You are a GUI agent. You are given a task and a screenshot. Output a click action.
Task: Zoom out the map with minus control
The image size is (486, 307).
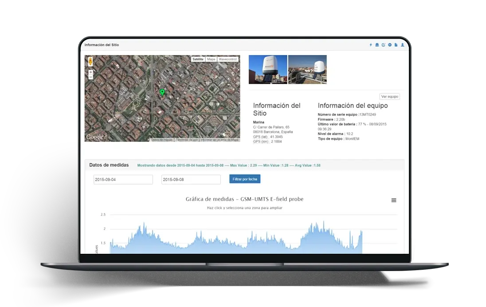point(90,77)
